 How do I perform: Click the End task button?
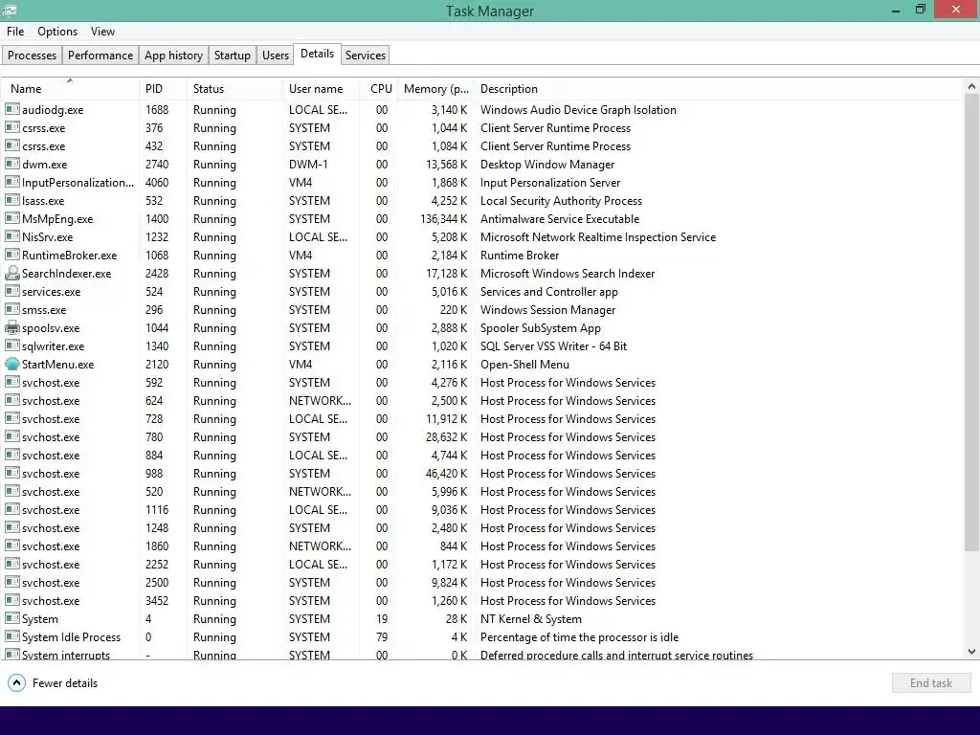[x=931, y=682]
